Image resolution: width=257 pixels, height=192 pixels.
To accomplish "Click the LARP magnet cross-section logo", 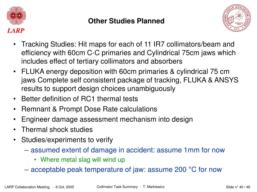I will (x=16, y=16).
